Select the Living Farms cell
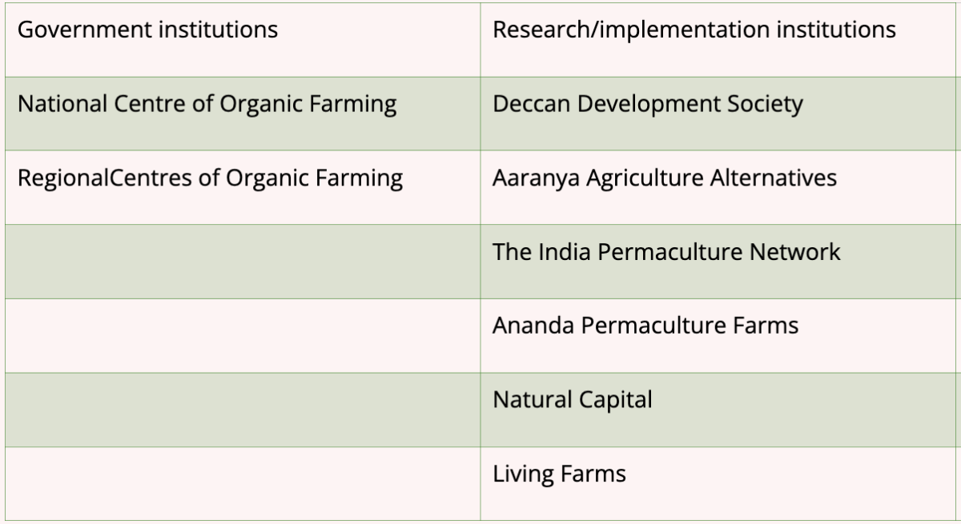This screenshot has height=524, width=961. coord(721,483)
